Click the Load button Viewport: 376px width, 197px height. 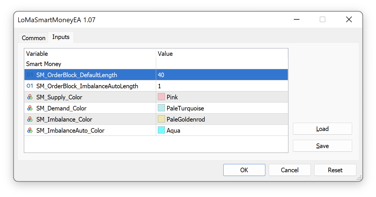tap(322, 129)
